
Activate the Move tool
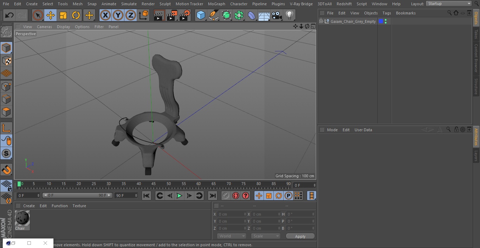tap(51, 15)
